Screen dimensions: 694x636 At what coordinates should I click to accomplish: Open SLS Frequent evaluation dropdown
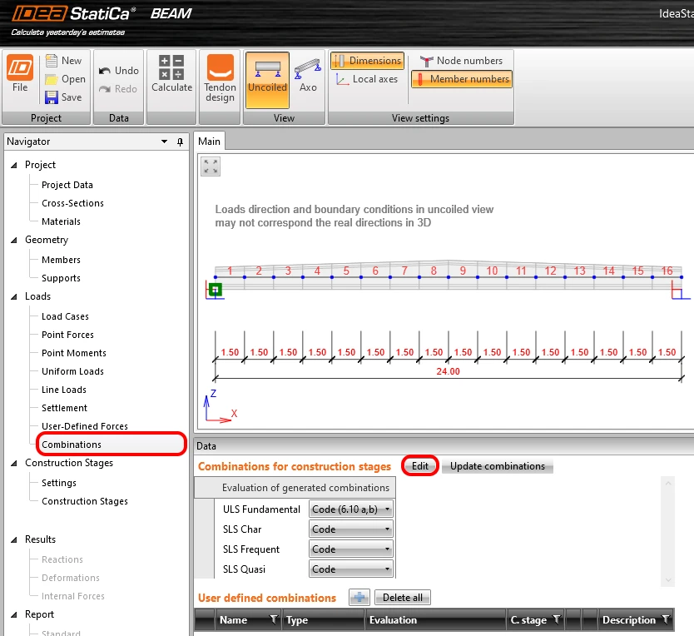point(350,549)
